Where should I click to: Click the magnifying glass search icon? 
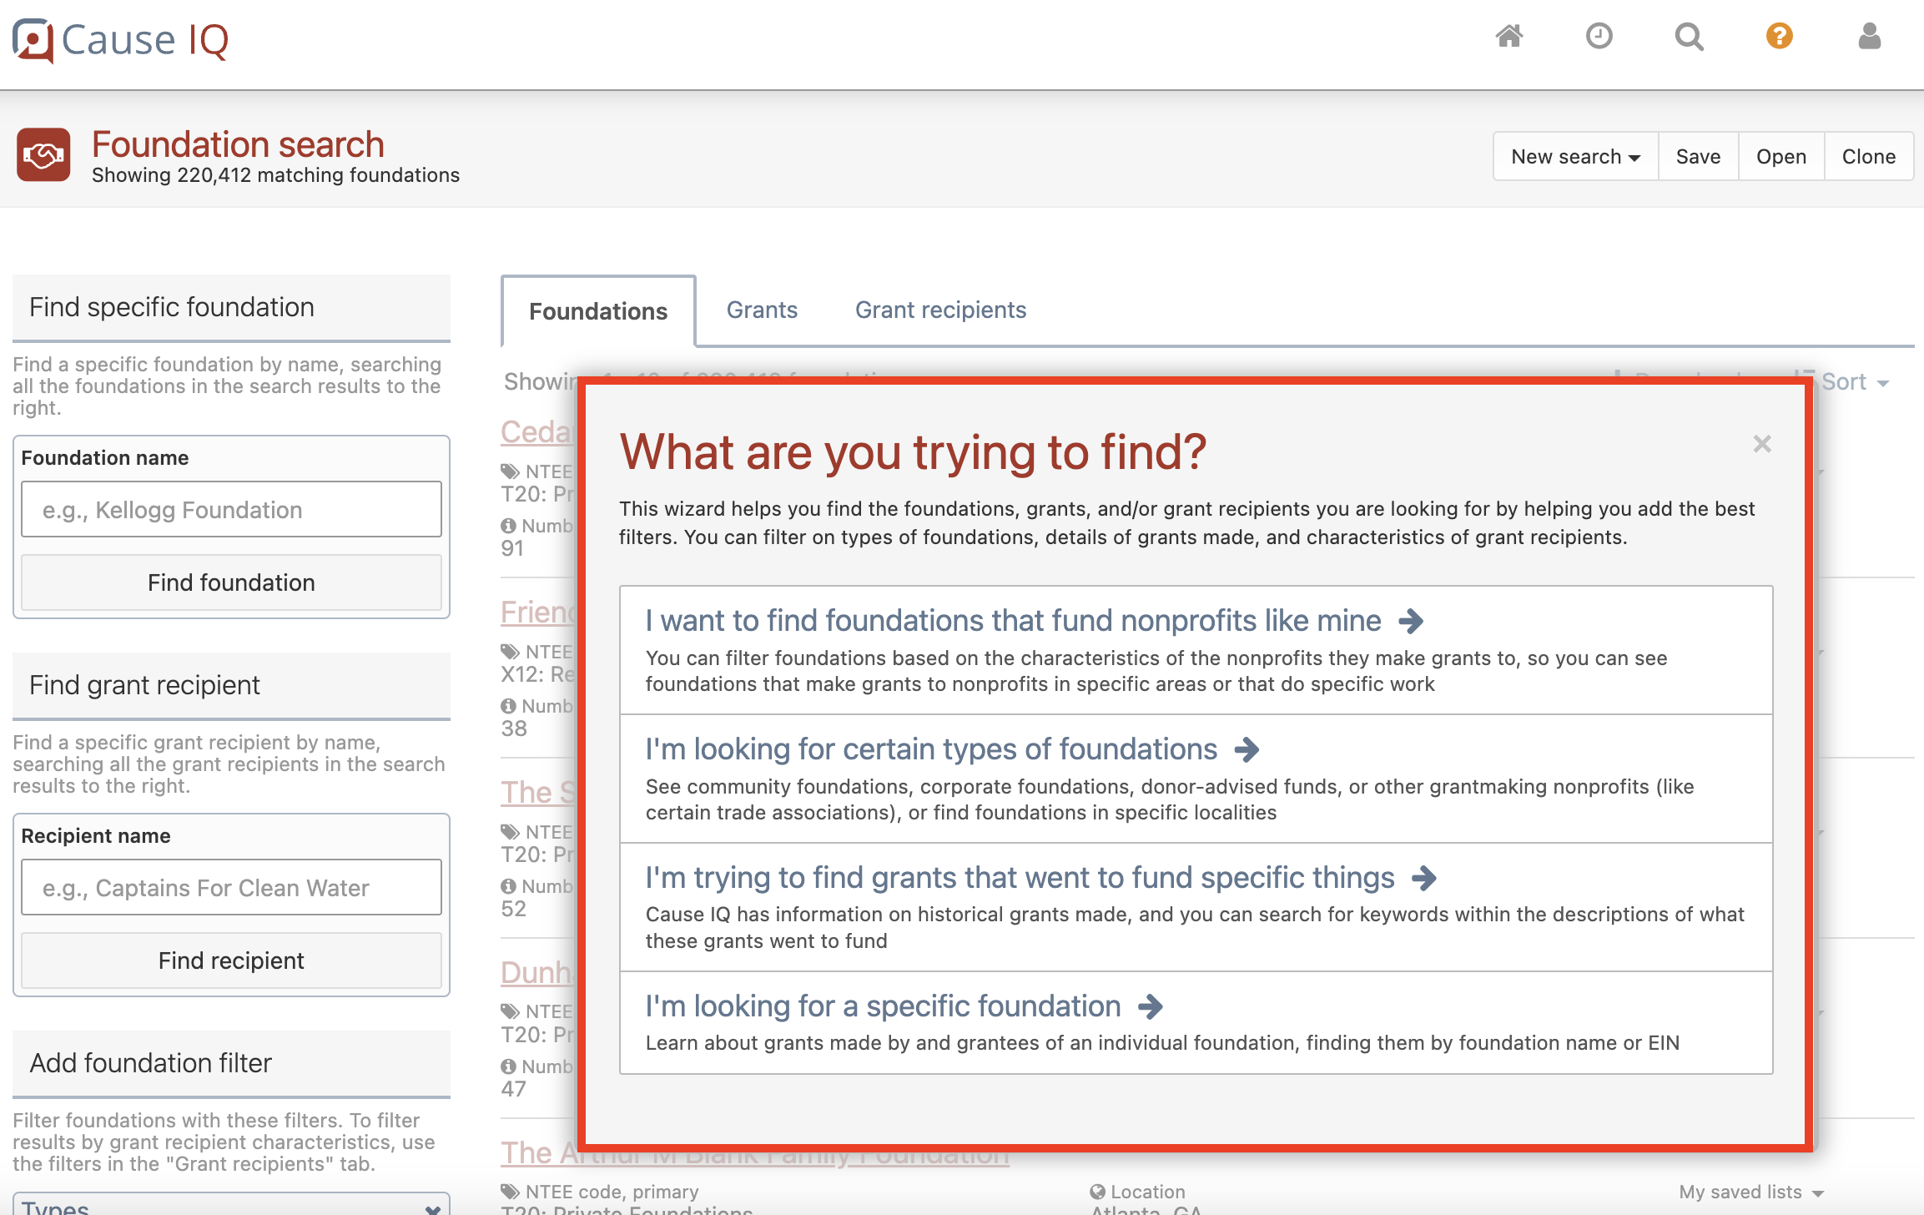coord(1689,37)
